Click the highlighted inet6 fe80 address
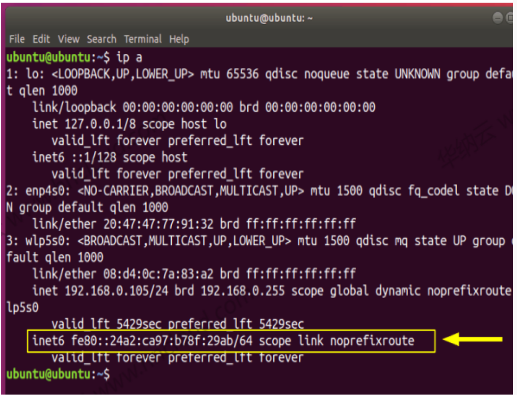This screenshot has width=517, height=395. coord(159,341)
